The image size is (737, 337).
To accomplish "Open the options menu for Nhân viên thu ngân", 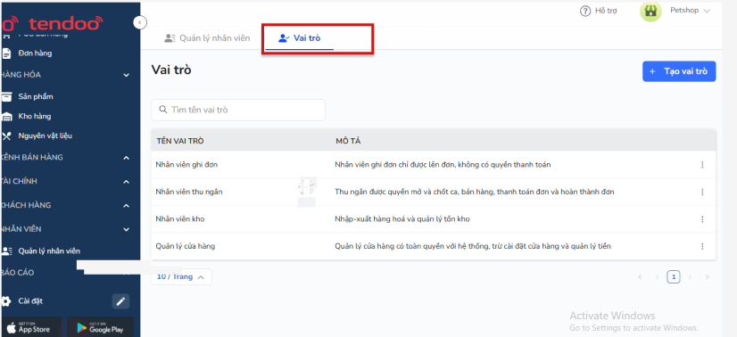I will tap(703, 192).
